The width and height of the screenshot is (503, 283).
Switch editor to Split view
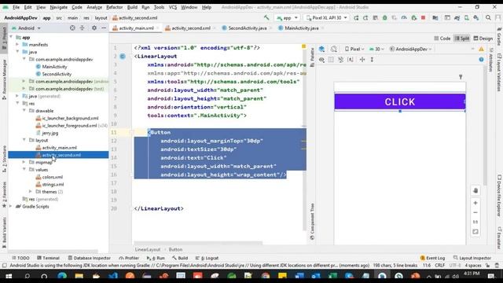click(x=462, y=39)
